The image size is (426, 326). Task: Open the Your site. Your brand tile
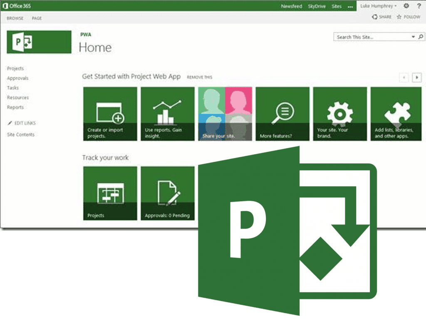[340, 114]
